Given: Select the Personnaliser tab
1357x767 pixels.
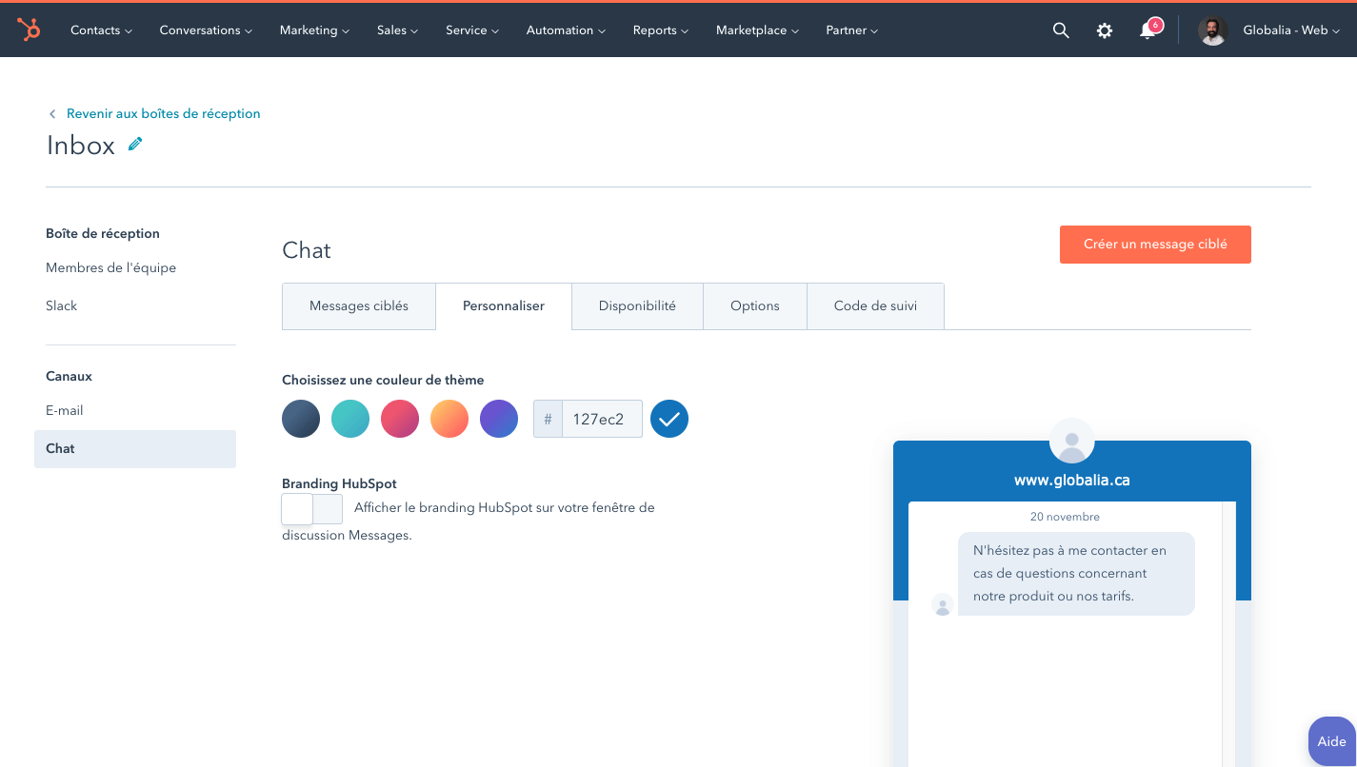Looking at the screenshot, I should coord(504,306).
